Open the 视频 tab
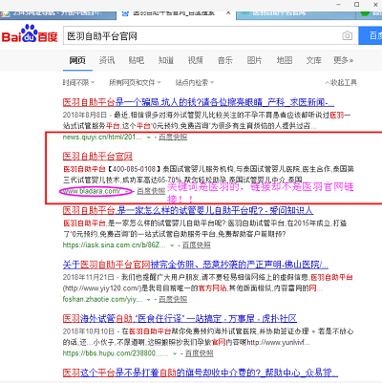Viewport: 382px width, 383px height. pyautogui.click(x=196, y=60)
